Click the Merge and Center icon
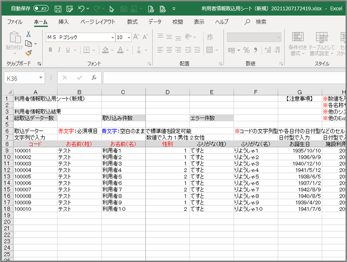Screen dimensions: 347x262 [209, 50]
